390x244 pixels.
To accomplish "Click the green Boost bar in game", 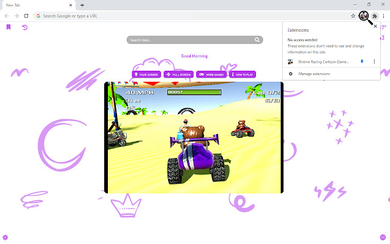I will tap(194, 92).
